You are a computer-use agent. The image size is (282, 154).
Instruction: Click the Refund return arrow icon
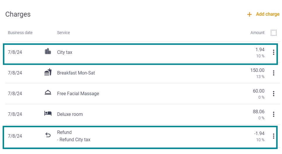tap(48, 135)
